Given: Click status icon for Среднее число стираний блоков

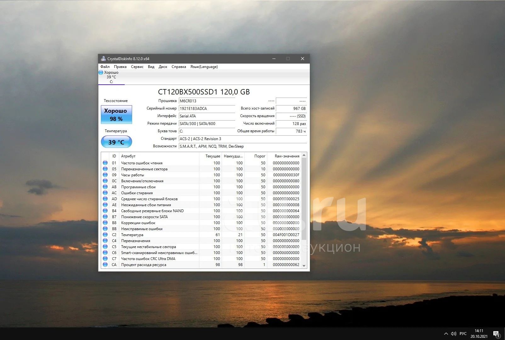Looking at the screenshot, I should click(x=105, y=199).
